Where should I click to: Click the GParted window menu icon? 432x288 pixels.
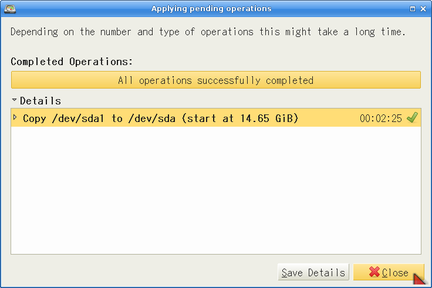(9, 9)
